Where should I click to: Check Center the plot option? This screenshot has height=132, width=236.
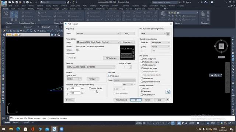pos(90,88)
